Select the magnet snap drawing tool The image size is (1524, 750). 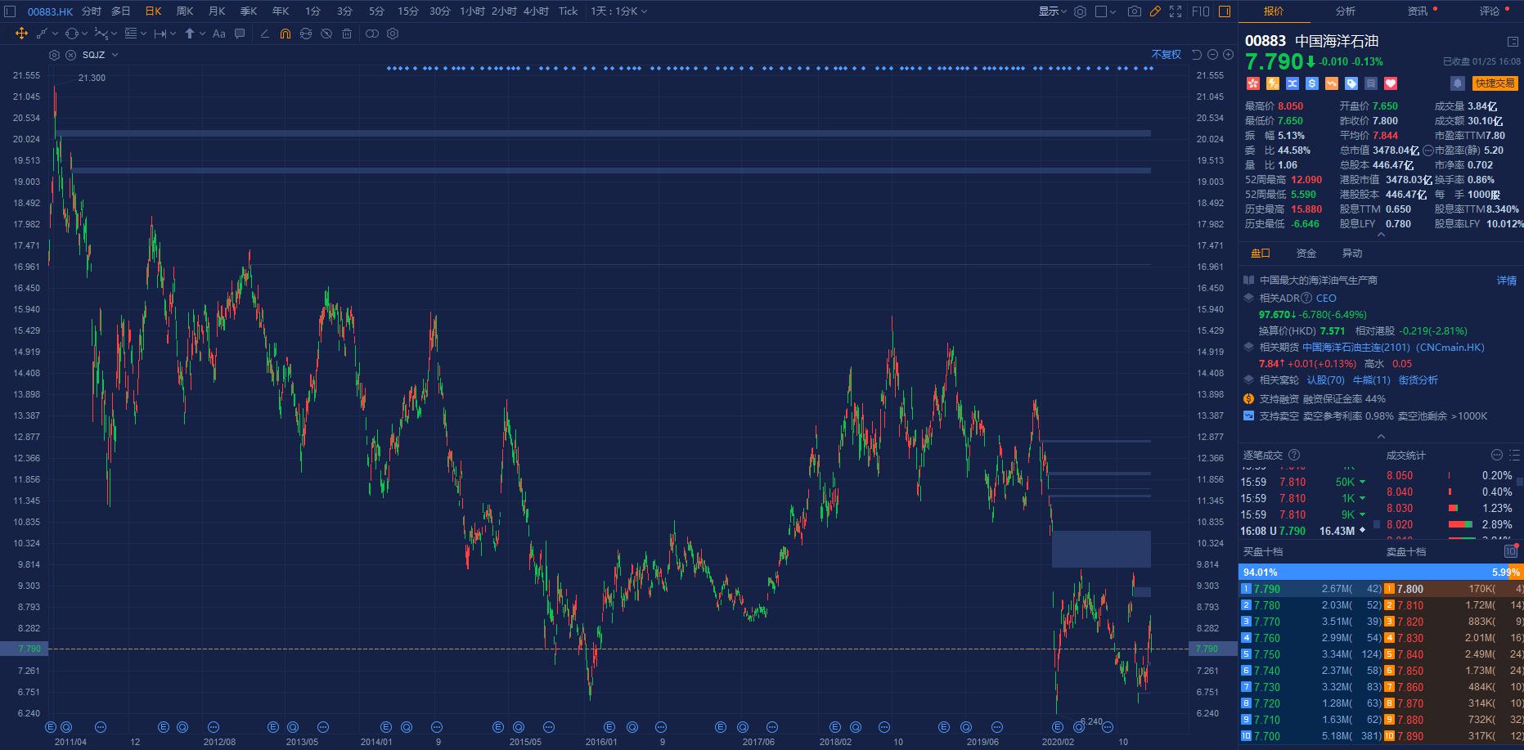(x=285, y=34)
